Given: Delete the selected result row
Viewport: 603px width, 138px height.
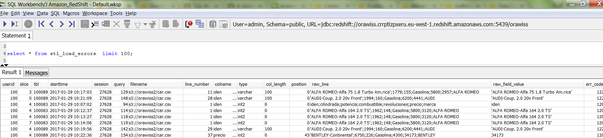Looking at the screenshot, I should tap(117, 24).
